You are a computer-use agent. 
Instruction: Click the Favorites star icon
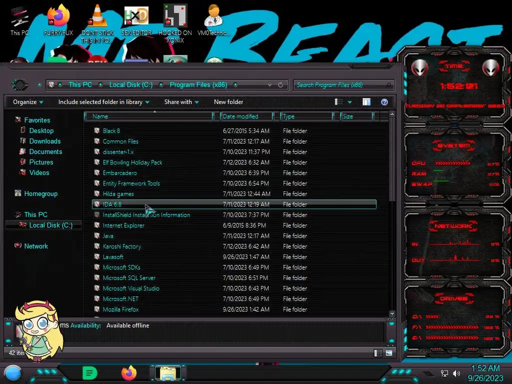(x=18, y=120)
